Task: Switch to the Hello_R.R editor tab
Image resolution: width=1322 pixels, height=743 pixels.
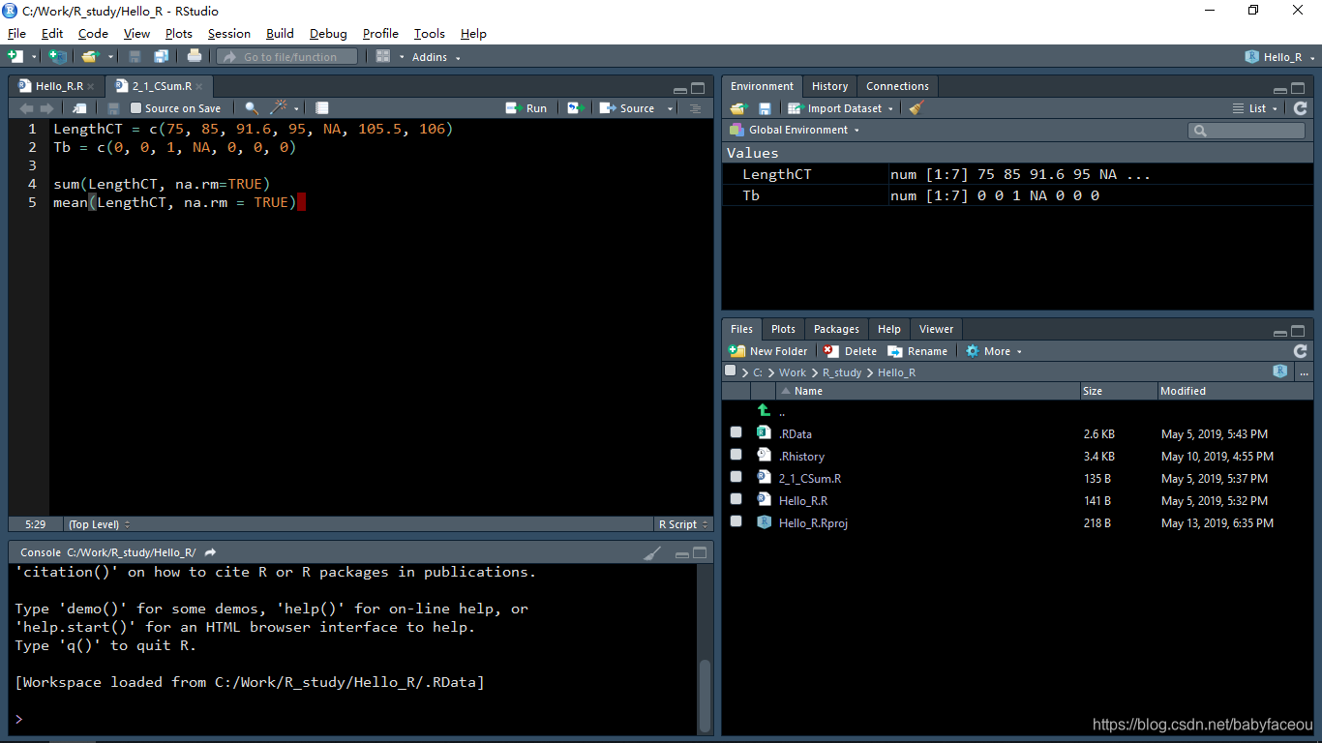Action: [x=58, y=86]
